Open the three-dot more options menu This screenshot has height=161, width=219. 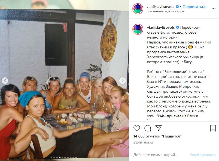coord(213,9)
